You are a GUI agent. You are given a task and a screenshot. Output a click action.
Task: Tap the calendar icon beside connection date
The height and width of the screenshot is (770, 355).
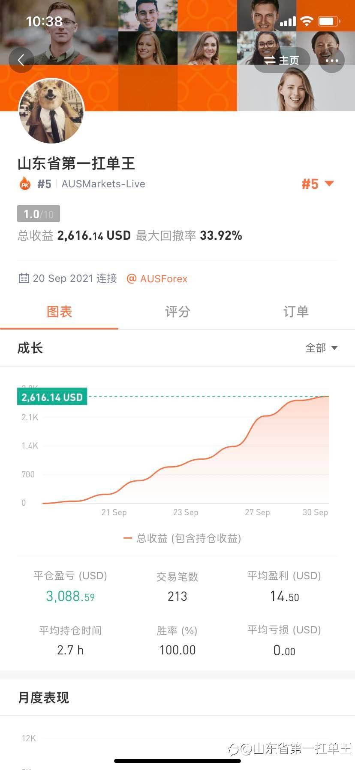pyautogui.click(x=24, y=278)
